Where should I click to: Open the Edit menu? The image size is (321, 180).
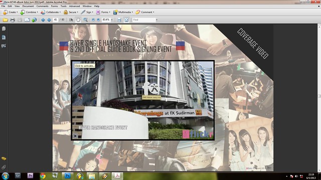pyautogui.click(x=10, y=6)
